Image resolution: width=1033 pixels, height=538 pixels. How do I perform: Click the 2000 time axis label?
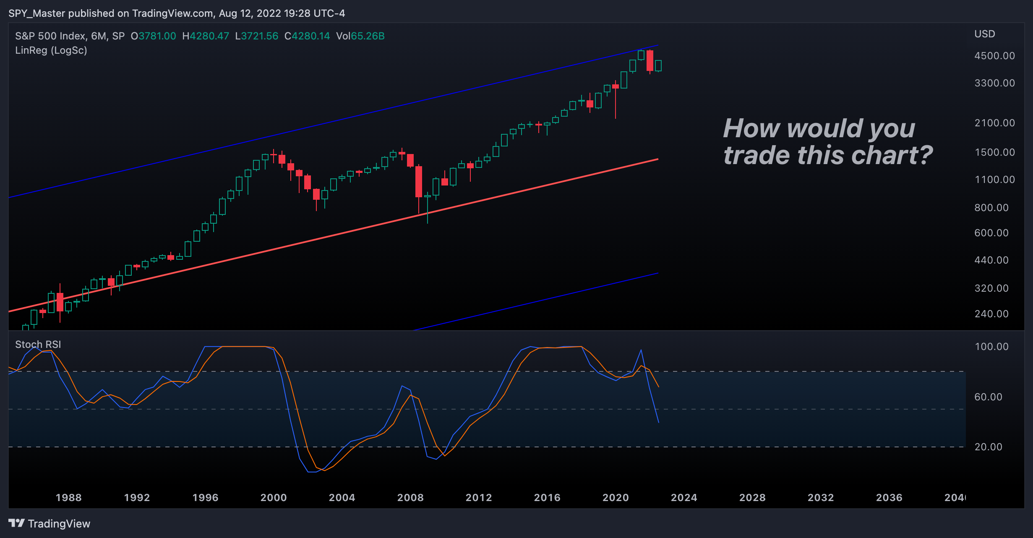[x=274, y=498]
